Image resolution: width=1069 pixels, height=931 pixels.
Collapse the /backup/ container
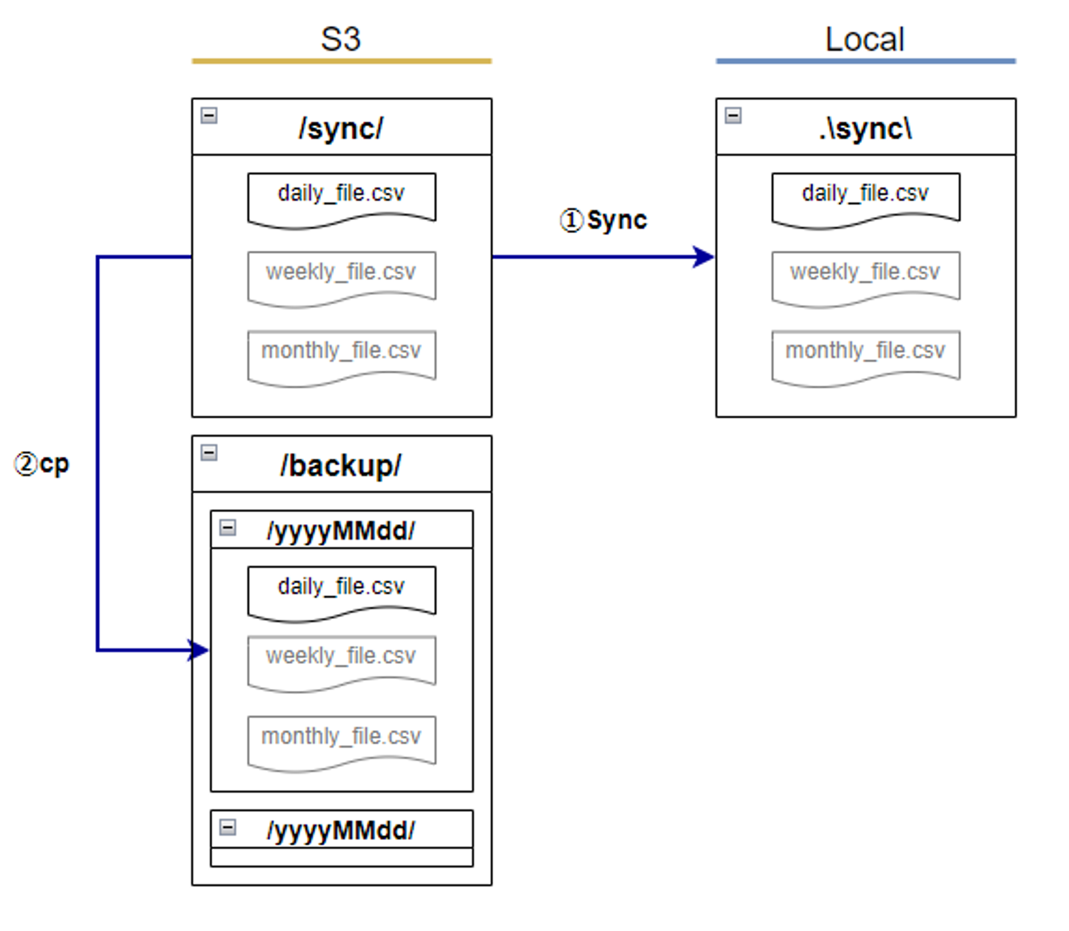(x=209, y=453)
